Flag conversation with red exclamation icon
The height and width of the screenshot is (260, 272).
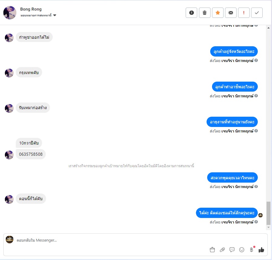click(x=244, y=13)
